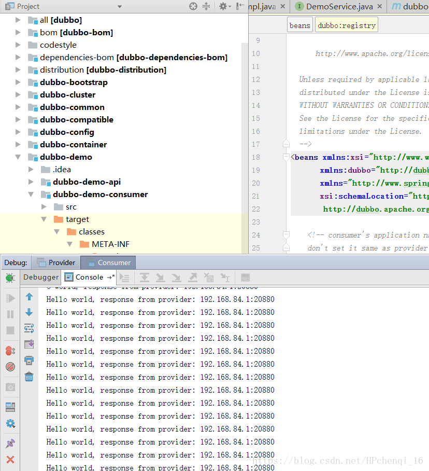The image size is (429, 471).
Task: Click console Down the Stack Trace arrow
Action: coord(29,312)
